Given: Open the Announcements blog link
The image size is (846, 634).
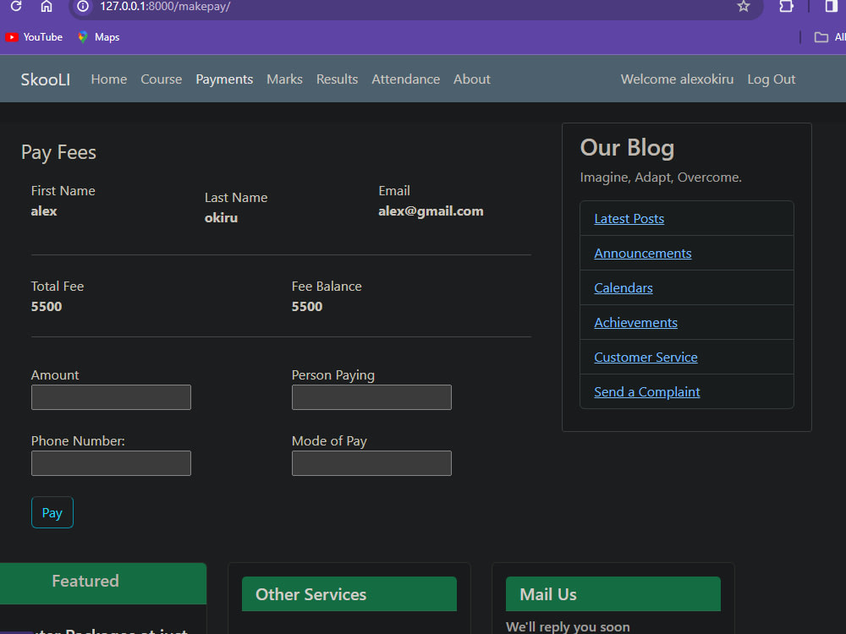Looking at the screenshot, I should (643, 254).
